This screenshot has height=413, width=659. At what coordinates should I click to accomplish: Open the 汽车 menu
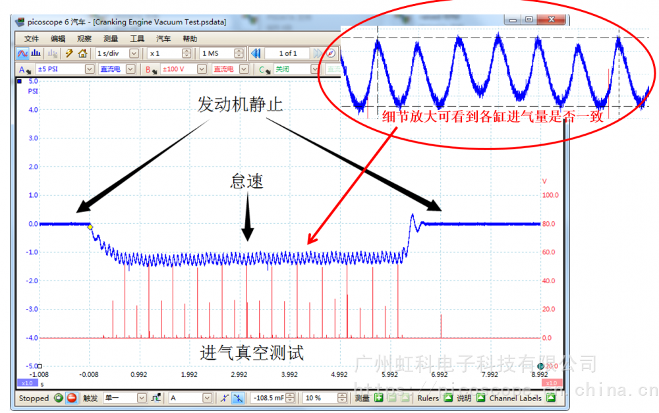coord(163,39)
